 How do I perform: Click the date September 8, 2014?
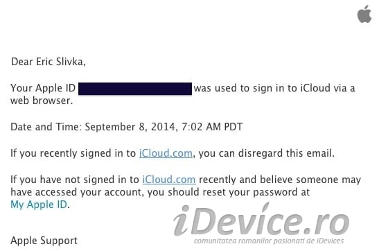(130, 127)
